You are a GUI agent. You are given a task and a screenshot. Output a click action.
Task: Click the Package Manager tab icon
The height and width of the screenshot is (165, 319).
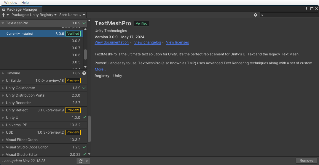click(x=4, y=9)
